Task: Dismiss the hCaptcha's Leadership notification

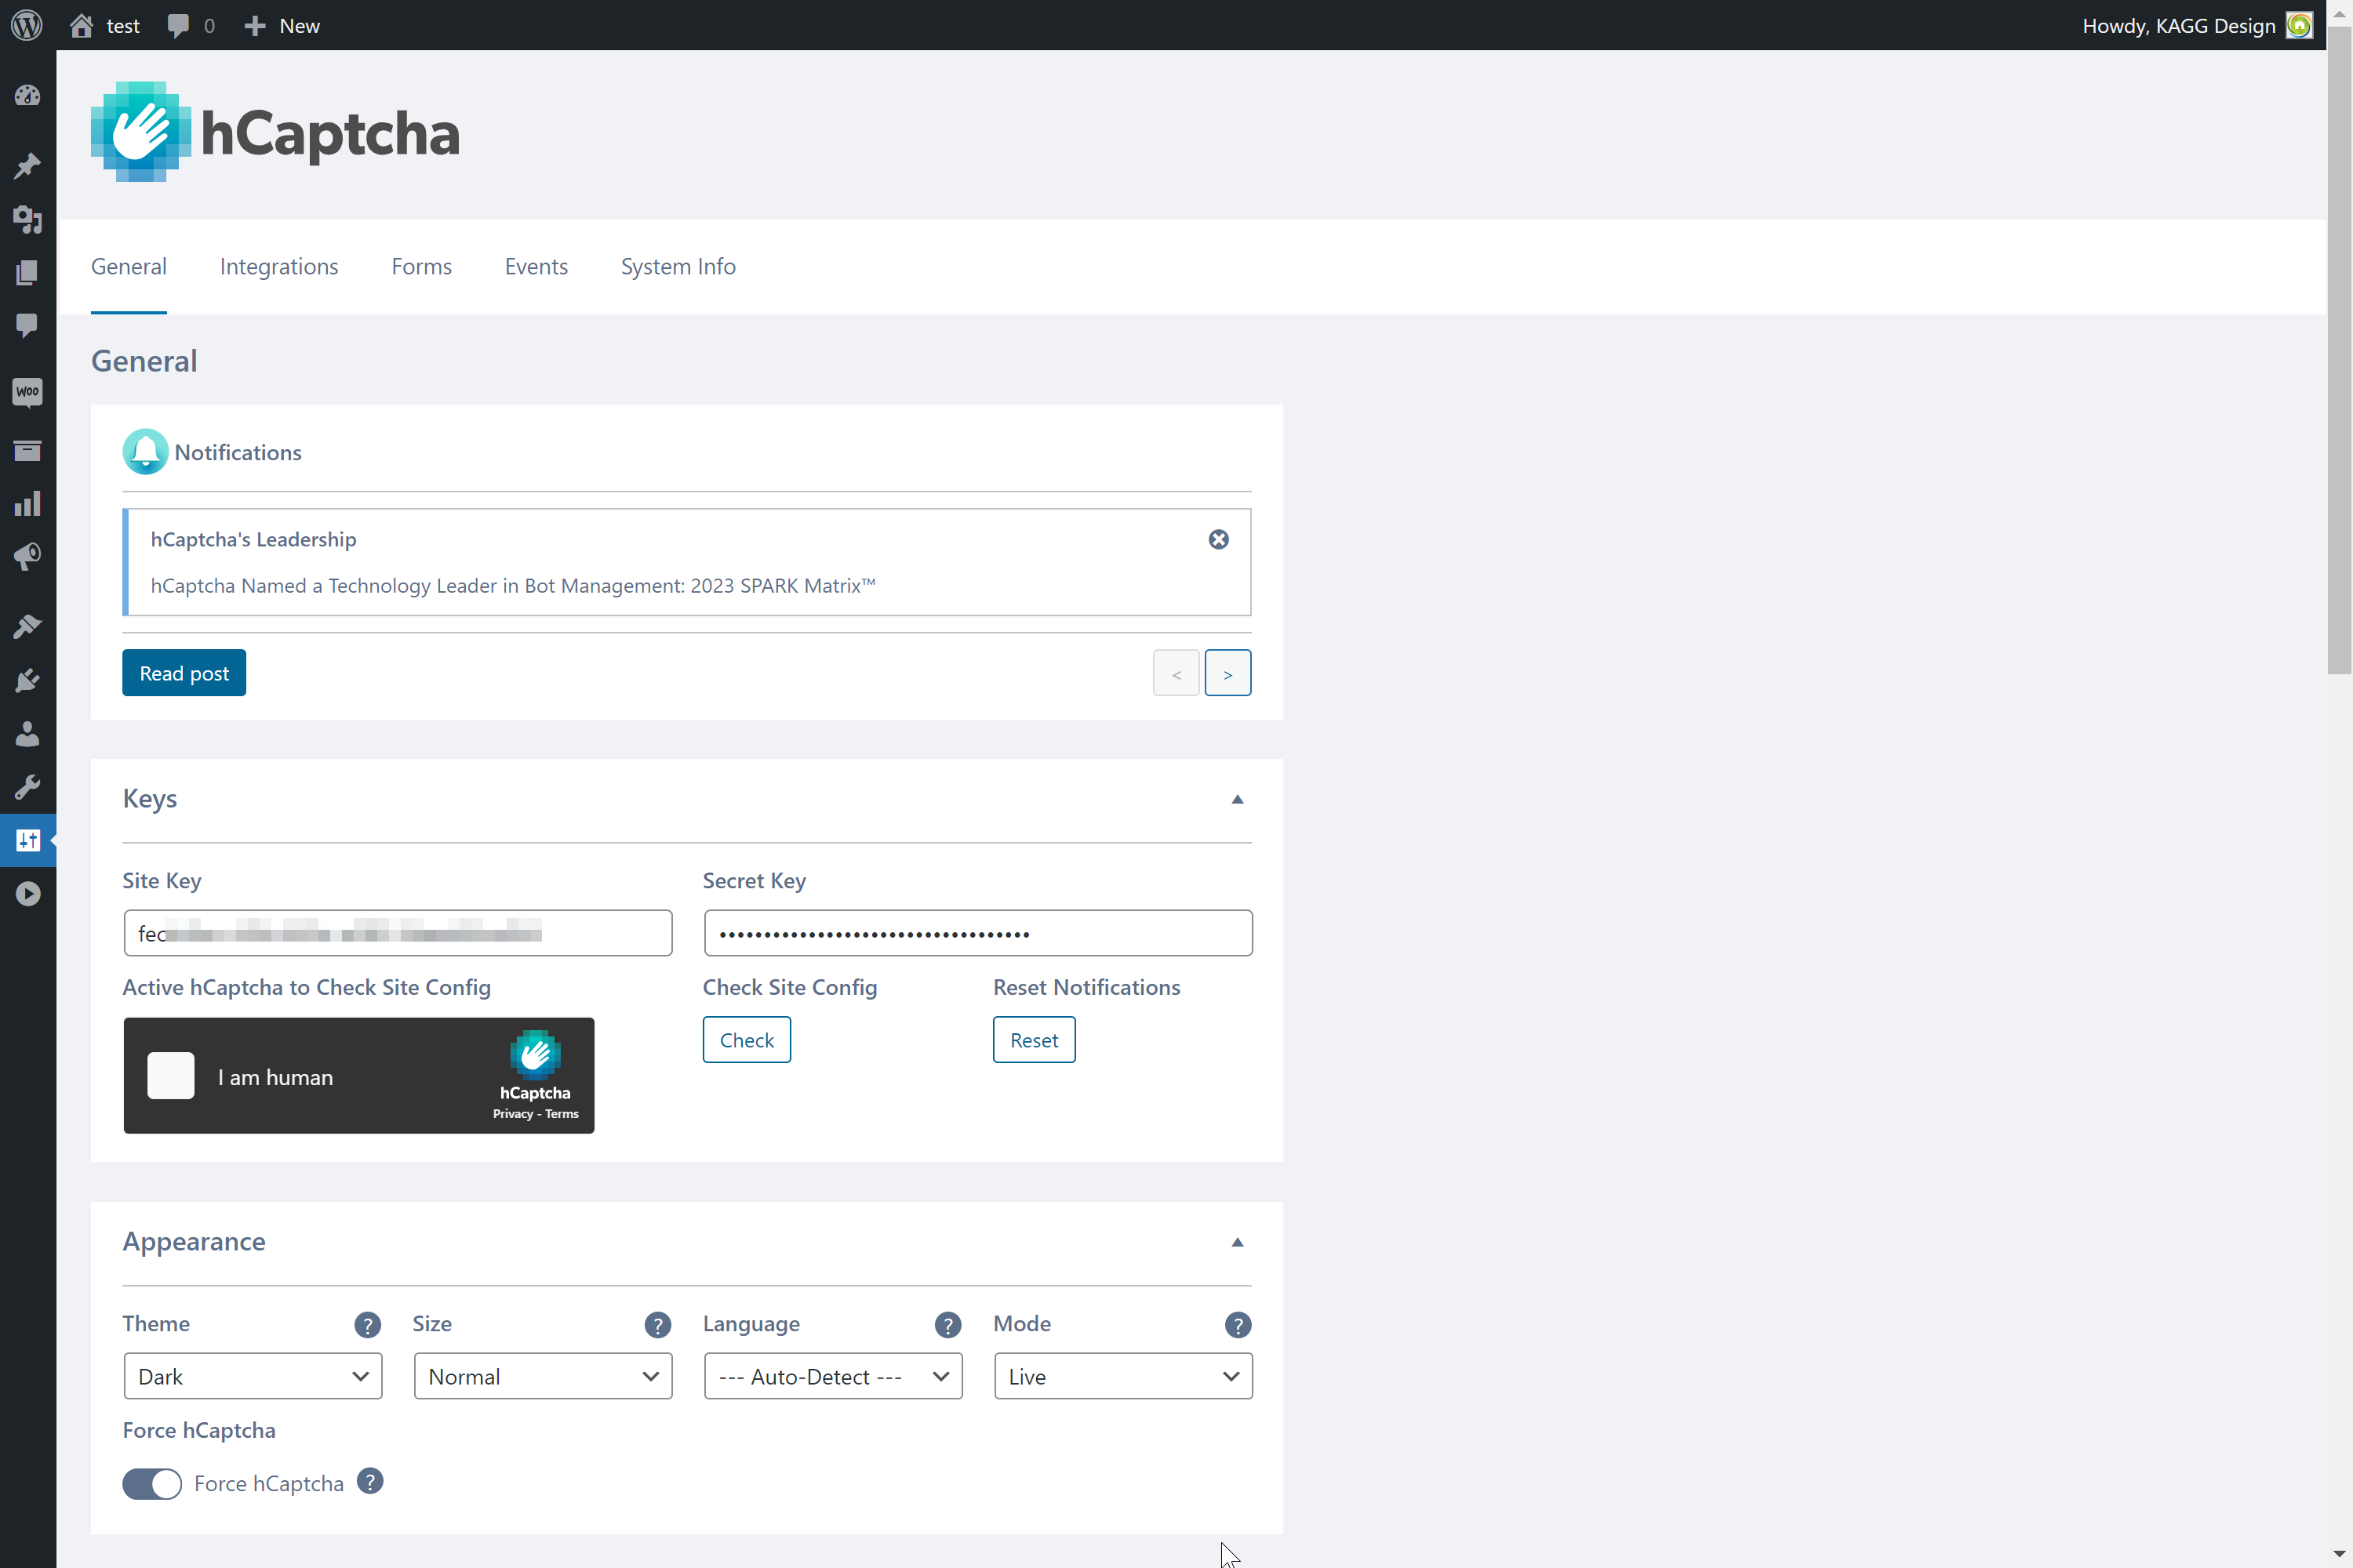Action: [x=1217, y=539]
